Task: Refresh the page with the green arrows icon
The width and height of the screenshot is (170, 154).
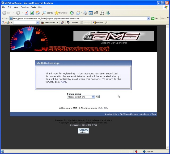Action: [32, 13]
